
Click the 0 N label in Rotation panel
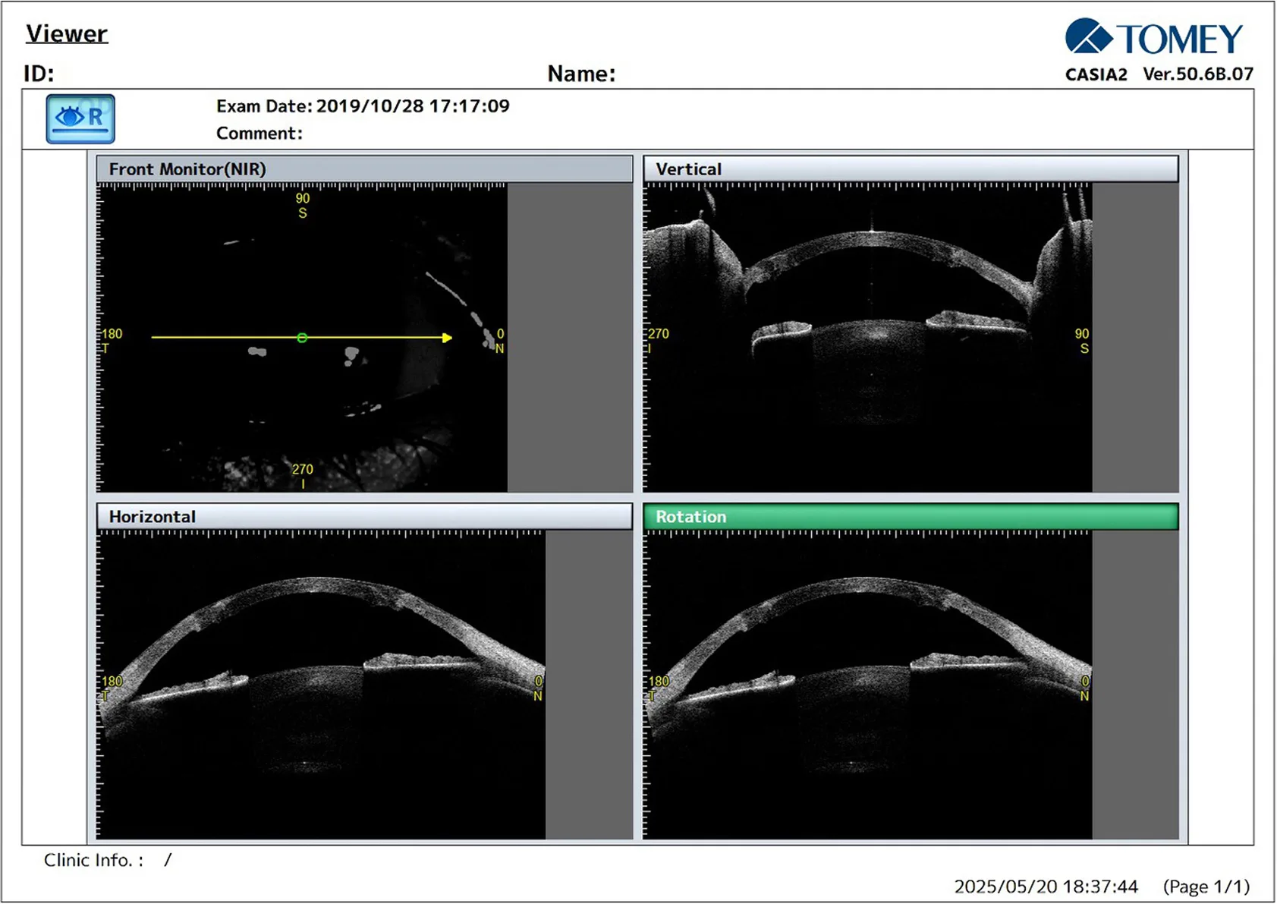(1084, 688)
